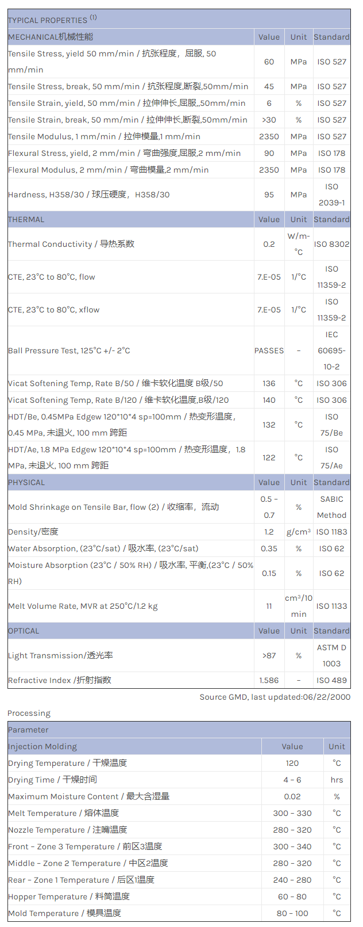Click the Refractive Index value 1.586

[269, 680]
